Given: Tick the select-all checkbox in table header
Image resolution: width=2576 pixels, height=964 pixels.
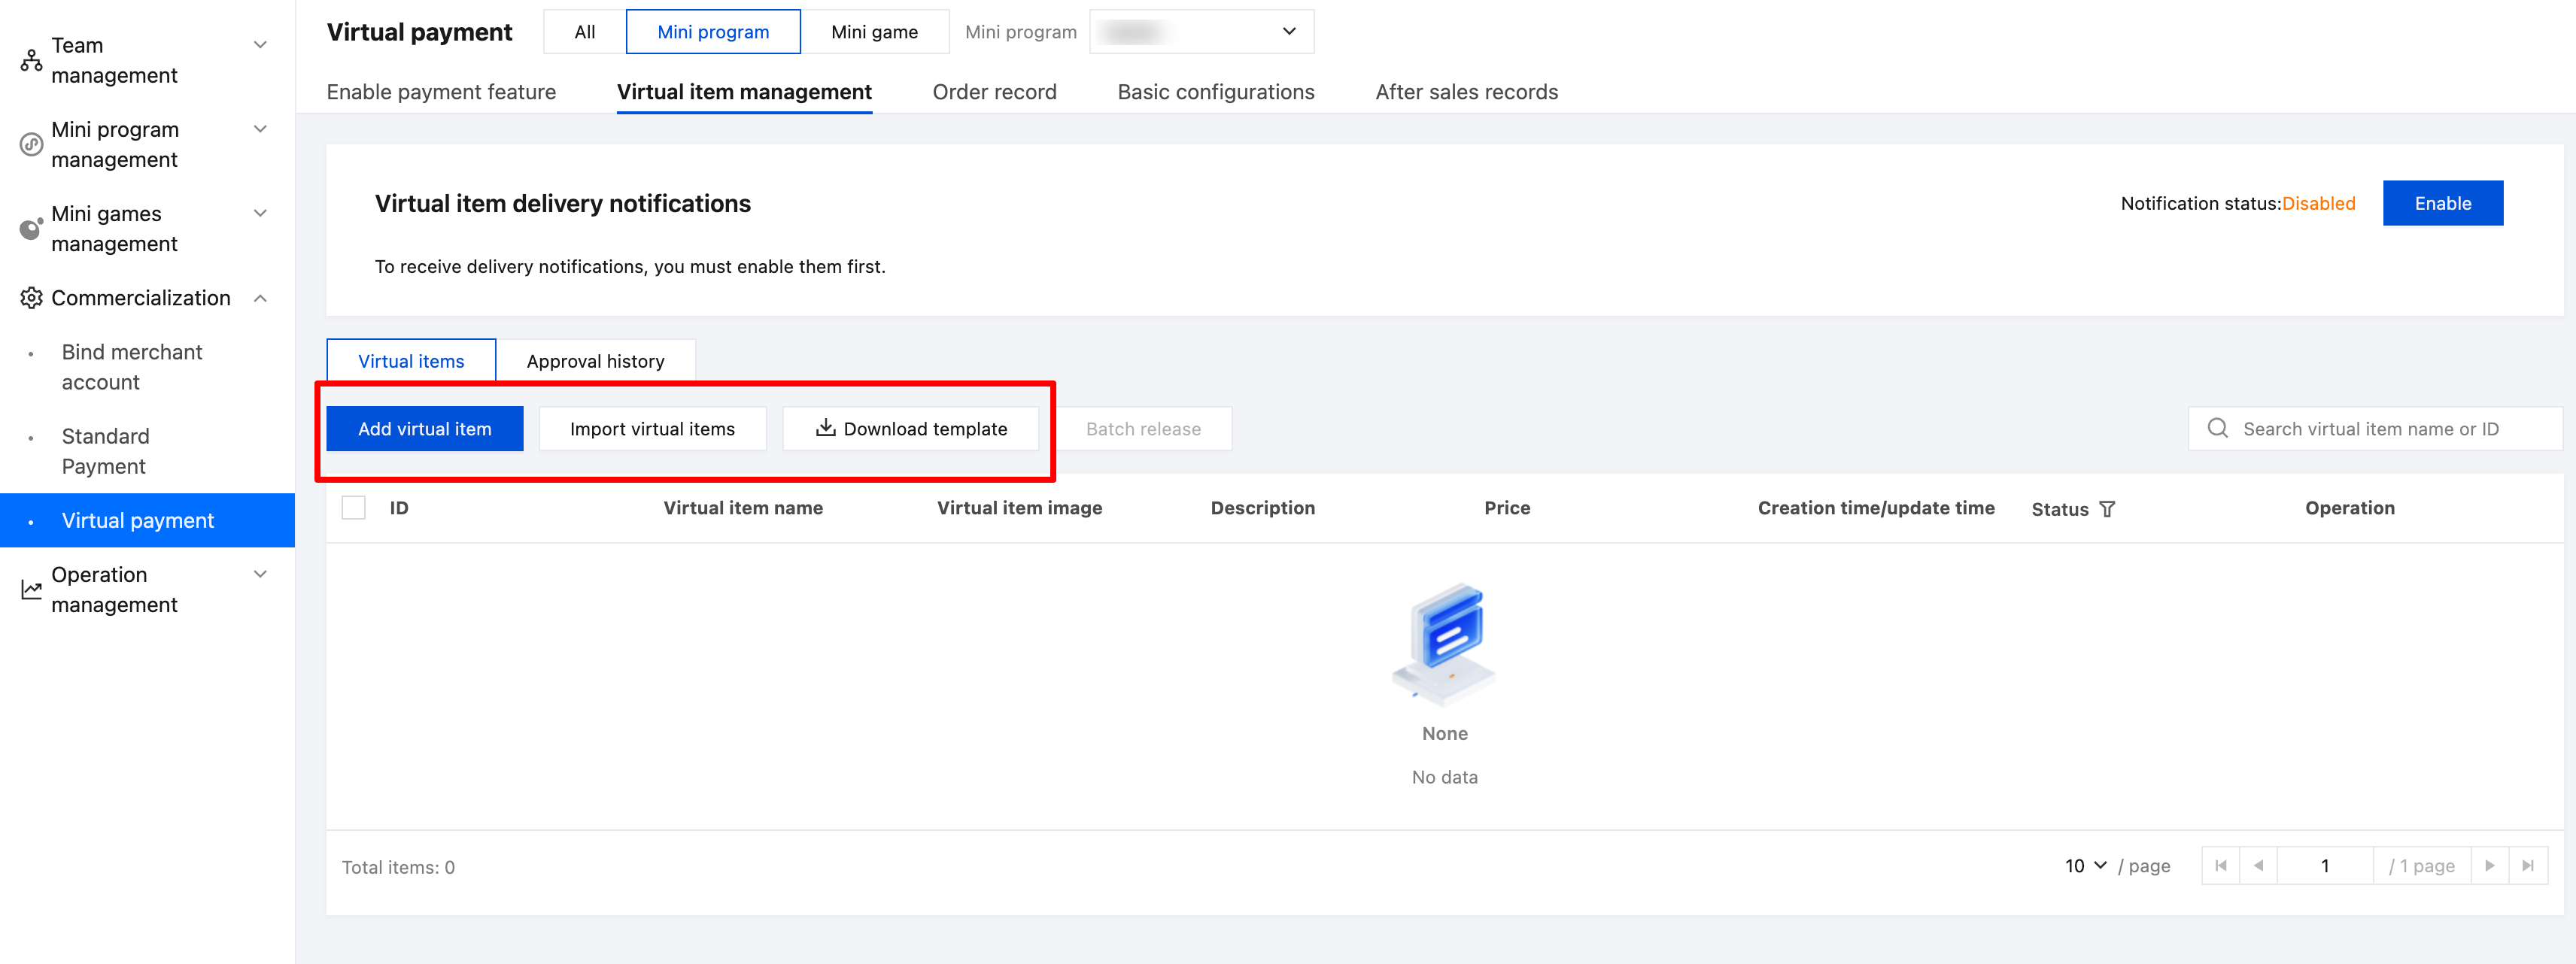Looking at the screenshot, I should coord(353,508).
